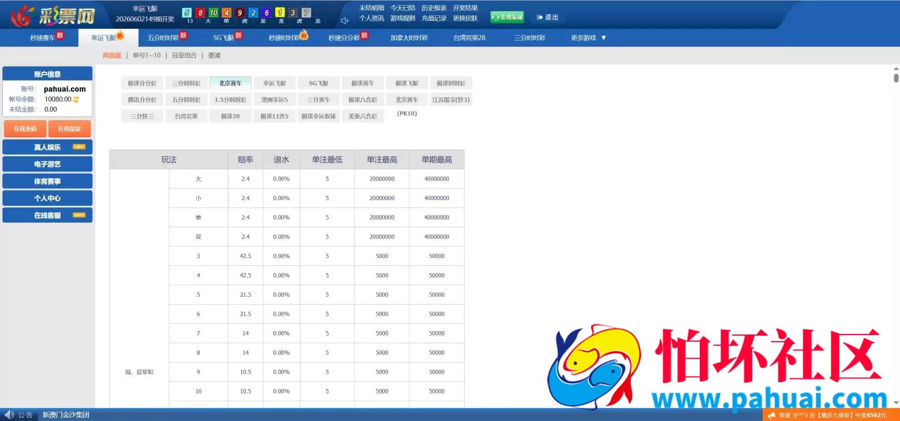The image size is (900, 421).
Task: Open 开奖结果 link
Action: pyautogui.click(x=465, y=8)
